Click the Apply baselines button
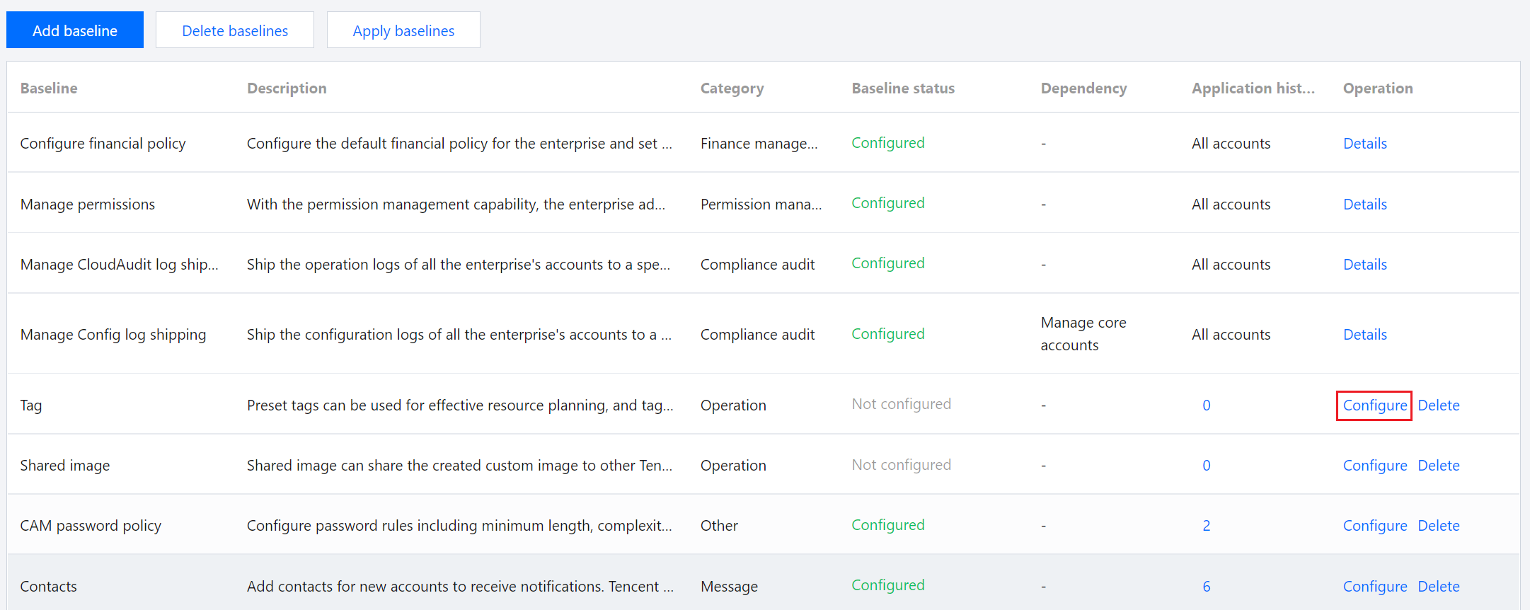This screenshot has height=610, width=1530. click(403, 30)
